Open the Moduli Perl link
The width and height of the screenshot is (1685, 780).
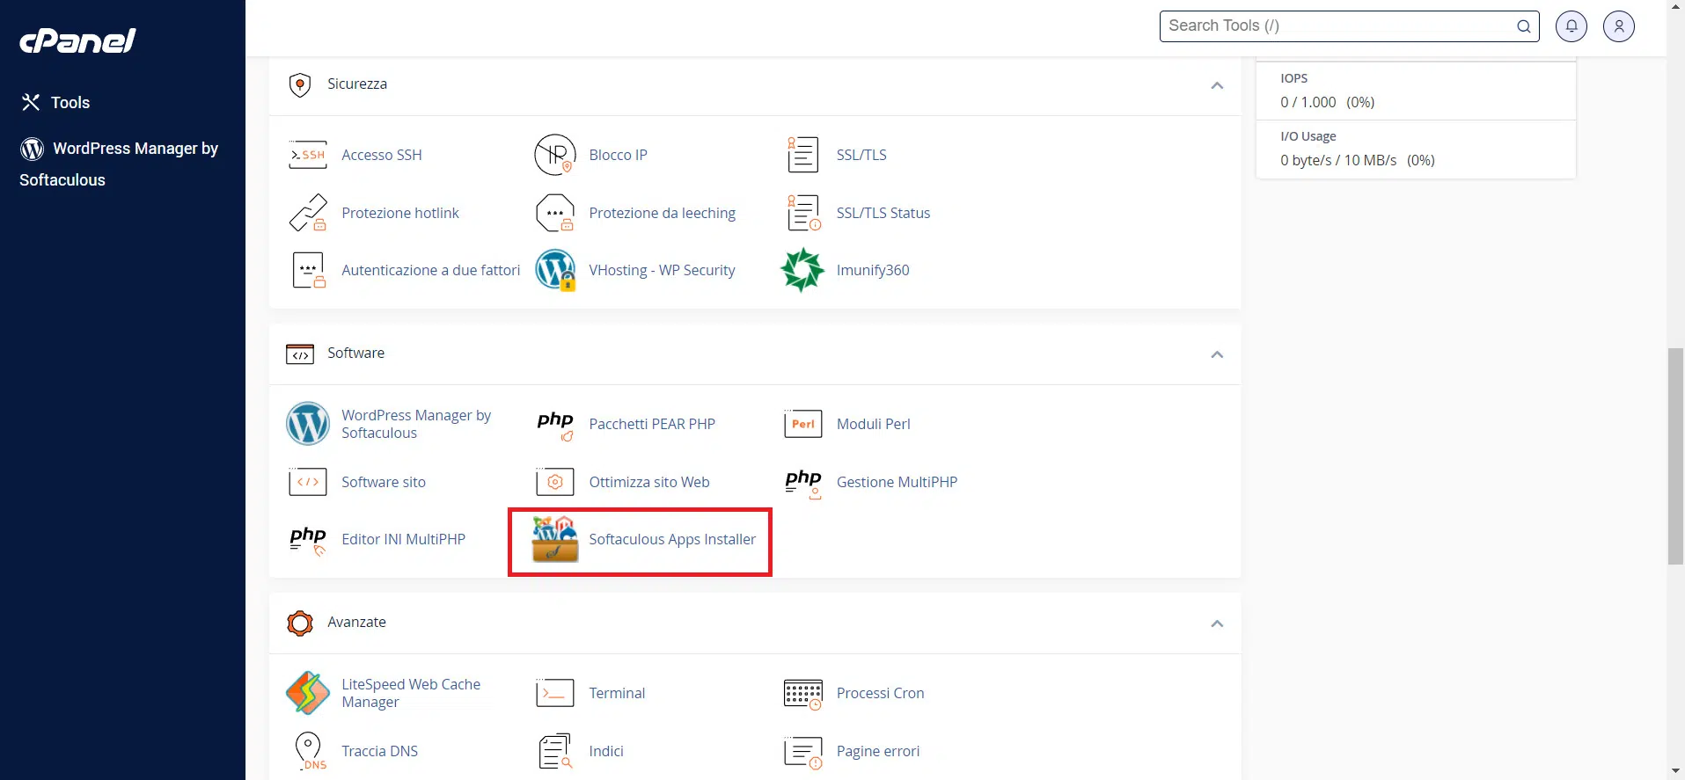click(874, 424)
